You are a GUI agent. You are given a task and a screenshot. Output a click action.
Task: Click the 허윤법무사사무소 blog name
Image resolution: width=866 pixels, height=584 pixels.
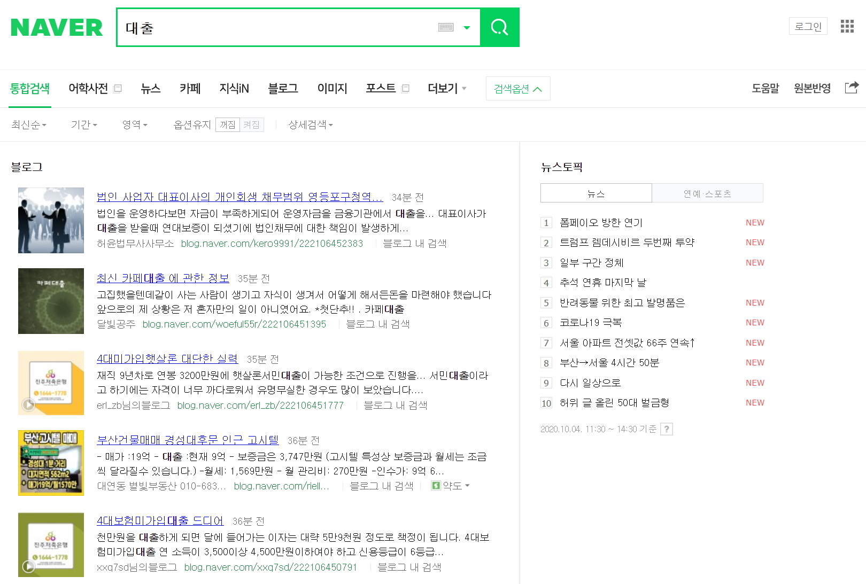pos(135,244)
